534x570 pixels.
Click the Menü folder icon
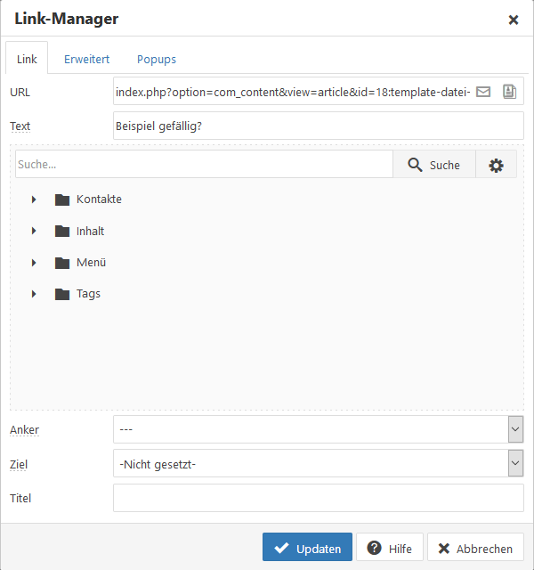point(61,263)
